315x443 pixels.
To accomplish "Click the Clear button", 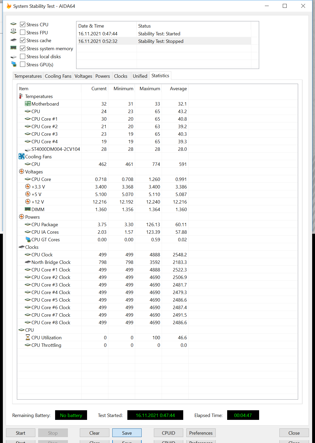I will click(x=95, y=433).
